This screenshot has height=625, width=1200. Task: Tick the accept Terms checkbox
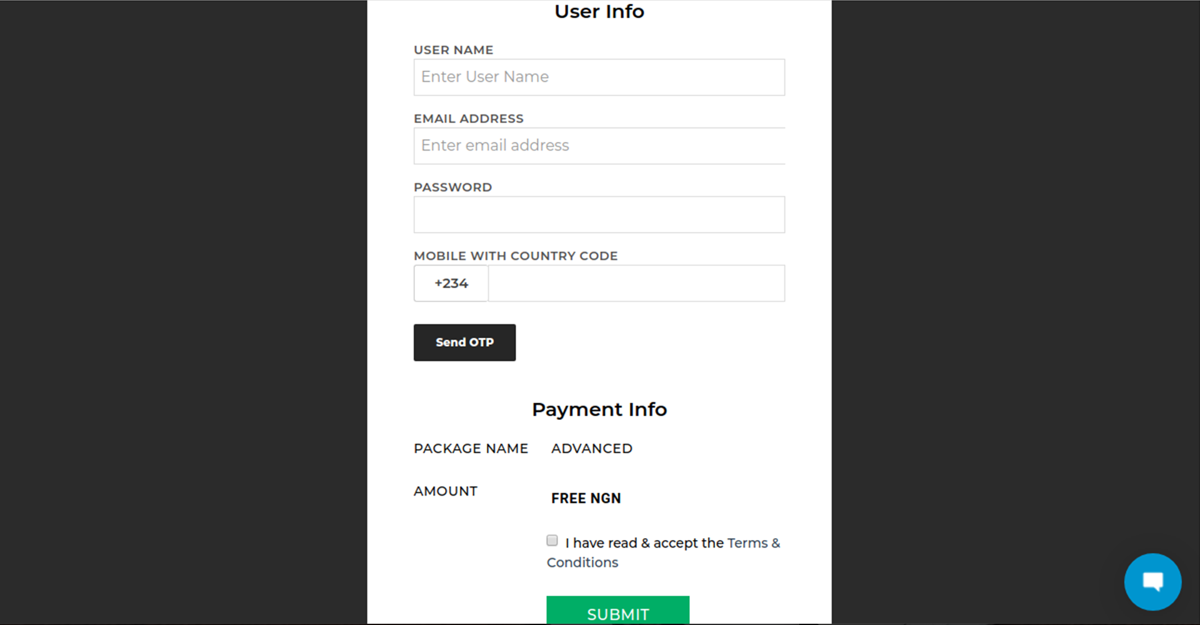point(552,541)
